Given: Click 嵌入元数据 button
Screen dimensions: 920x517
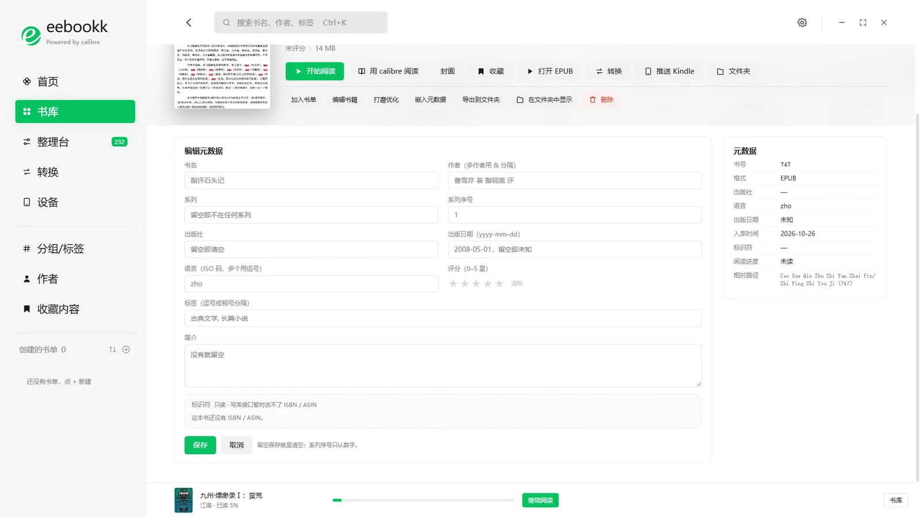Looking at the screenshot, I should click(x=431, y=100).
